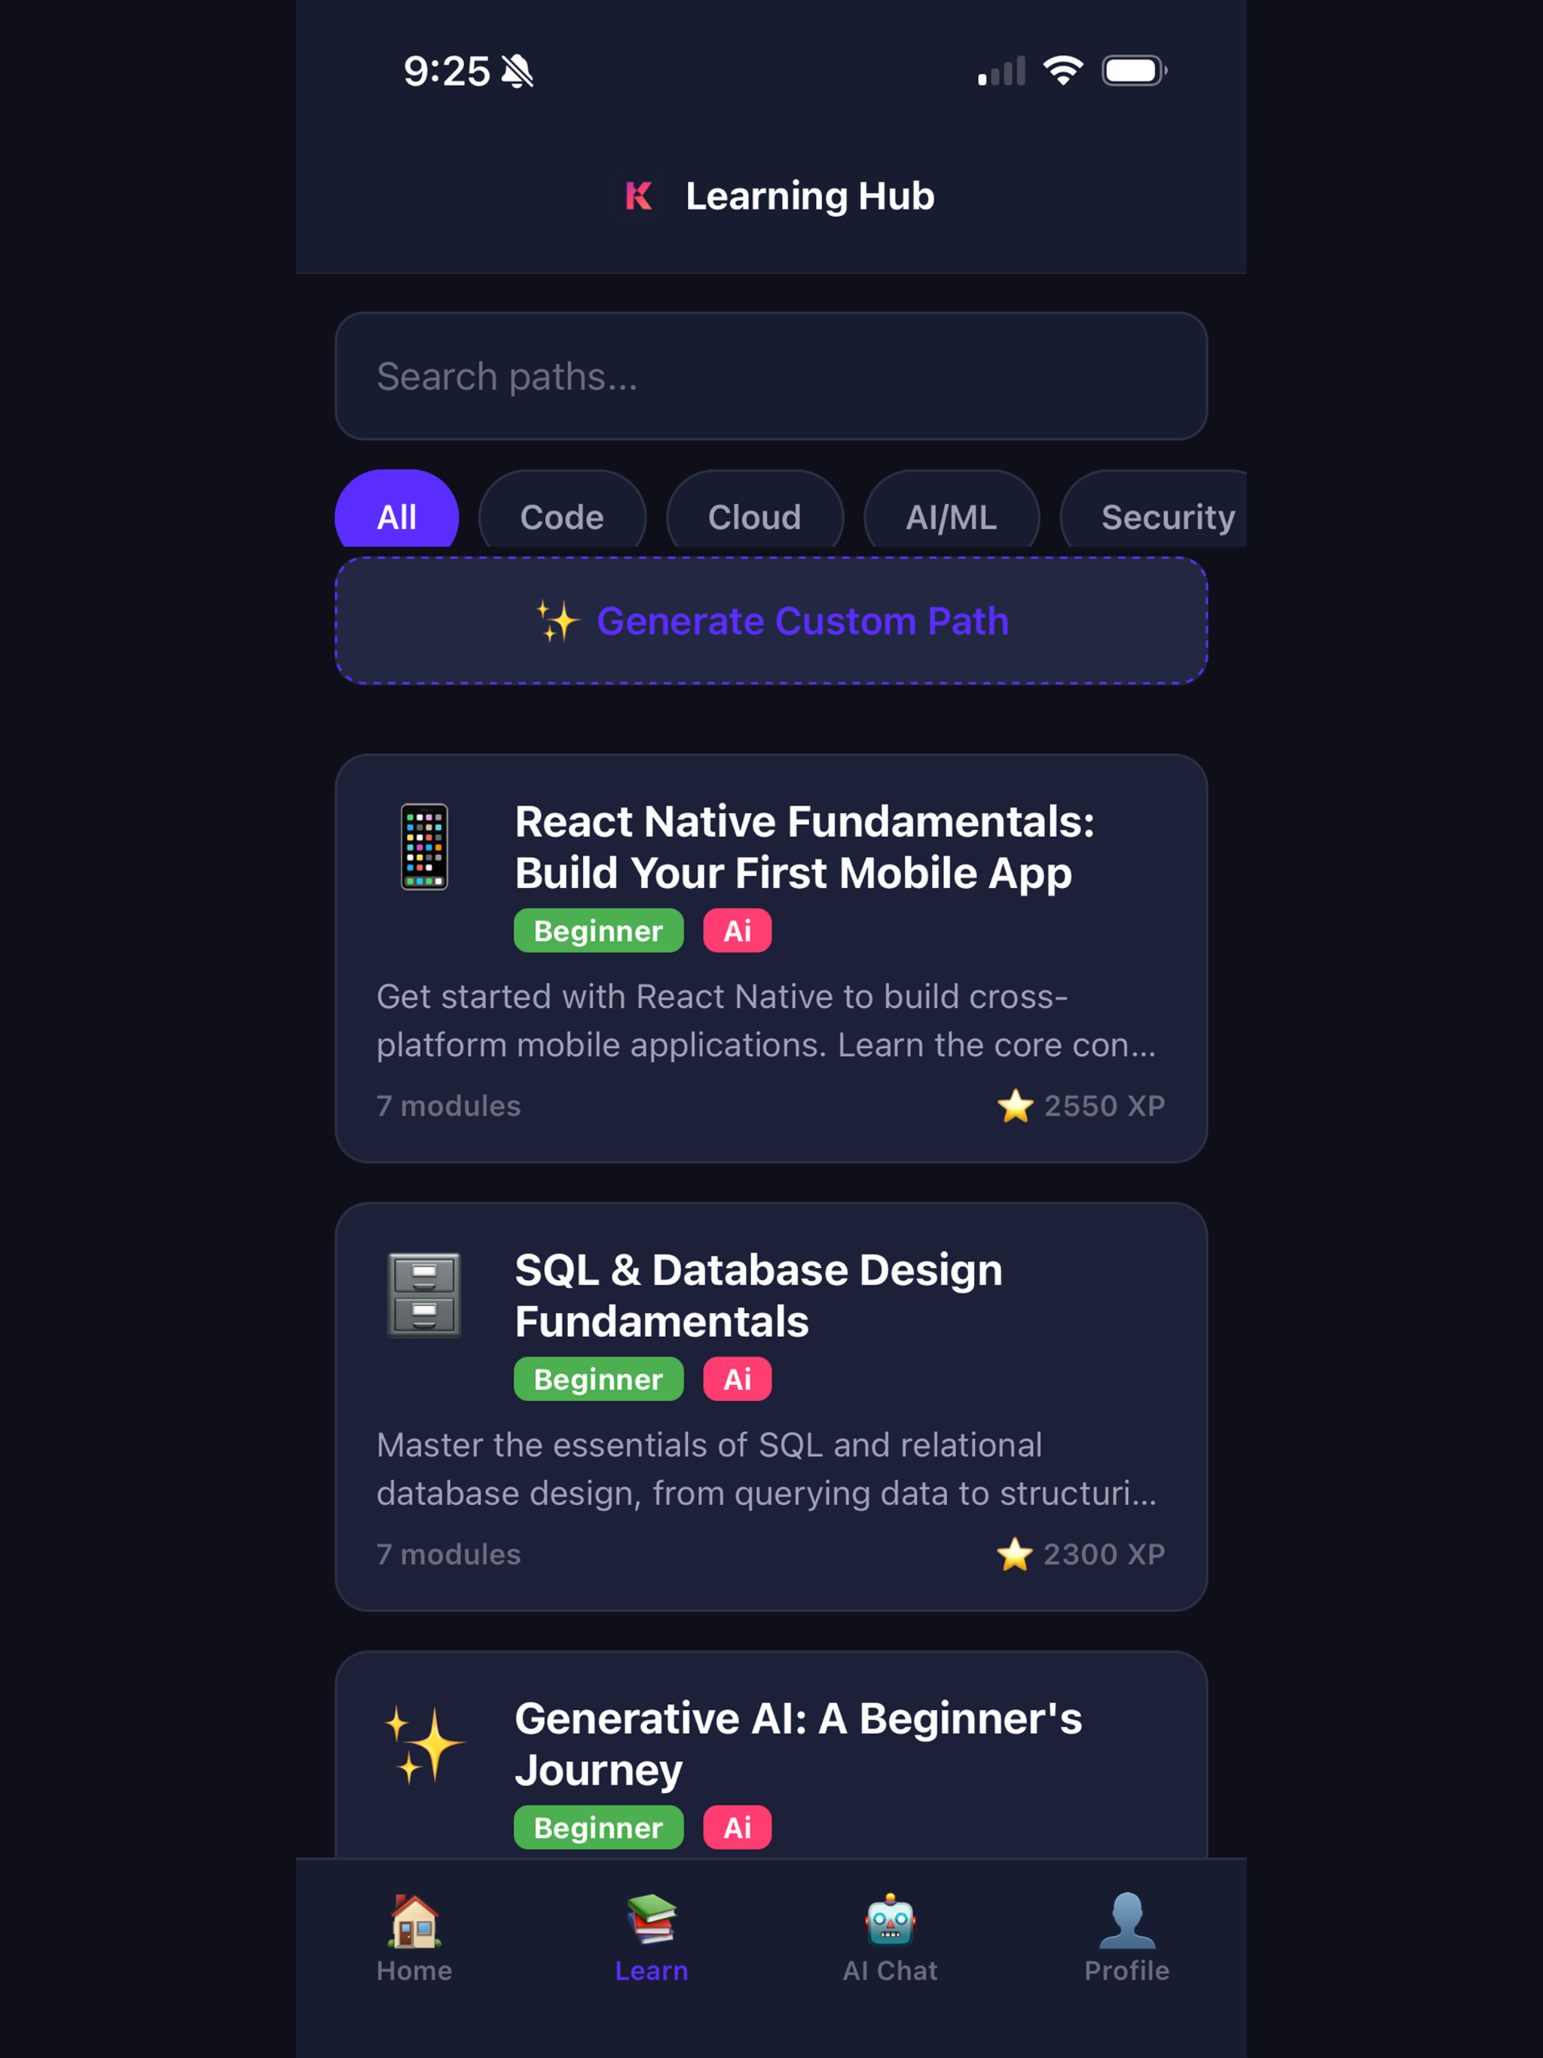1543x2058 pixels.
Task: Tap the Home label in bottom bar
Action: pyautogui.click(x=414, y=1971)
